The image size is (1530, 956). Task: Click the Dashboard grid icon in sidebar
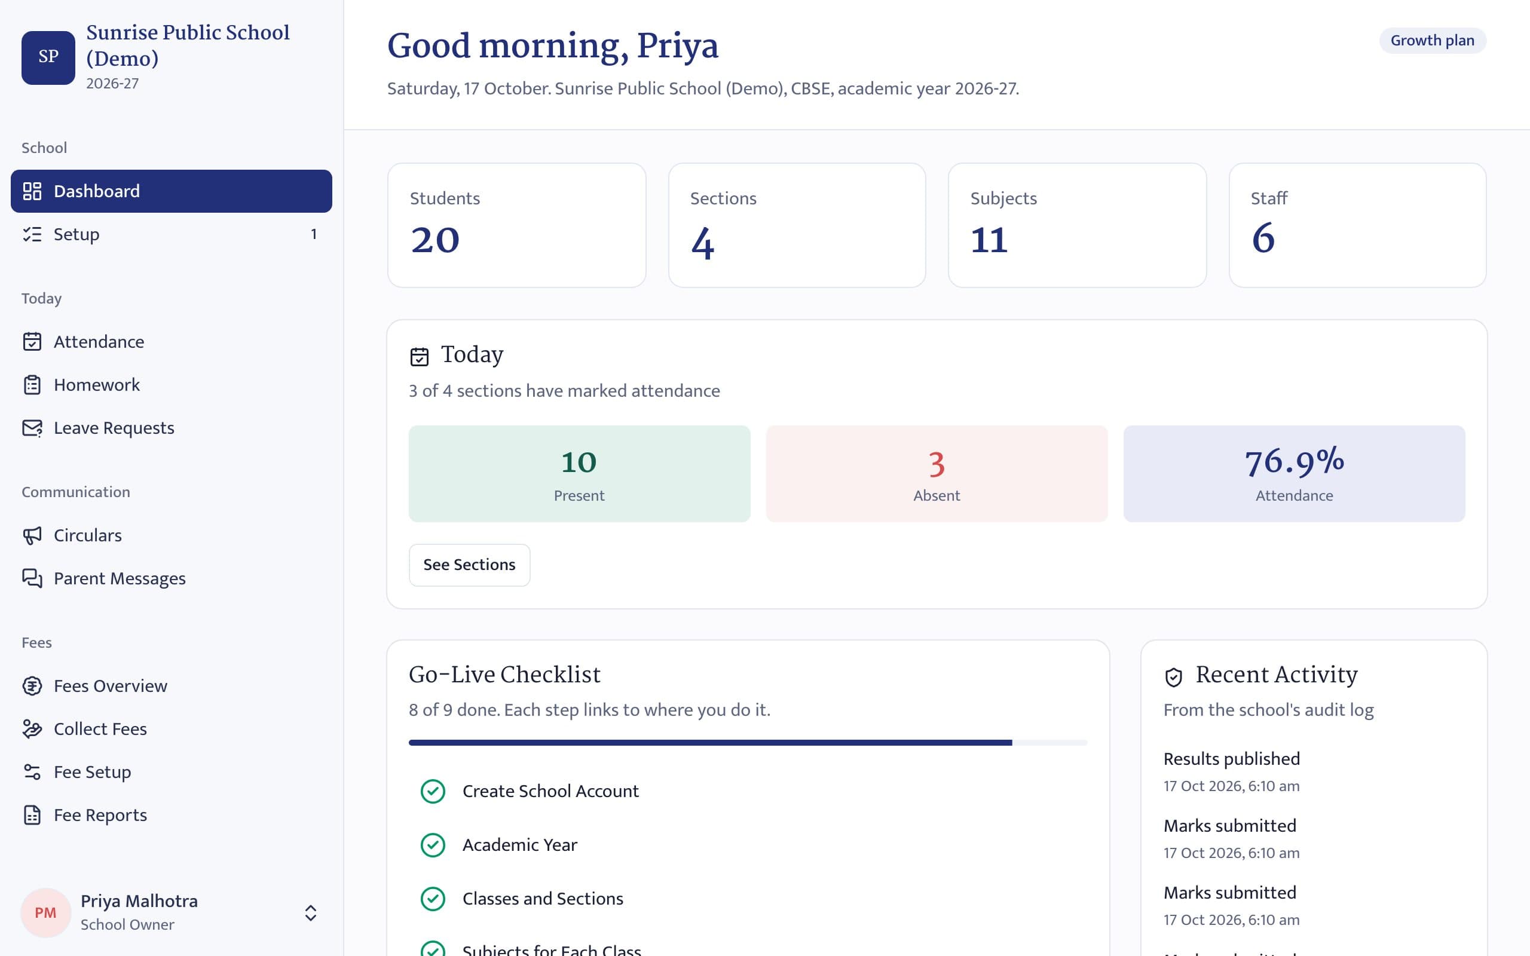pyautogui.click(x=32, y=191)
